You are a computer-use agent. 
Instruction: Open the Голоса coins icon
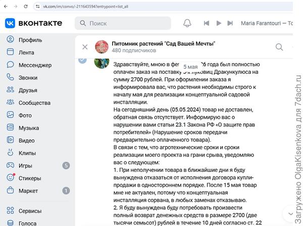point(10,223)
